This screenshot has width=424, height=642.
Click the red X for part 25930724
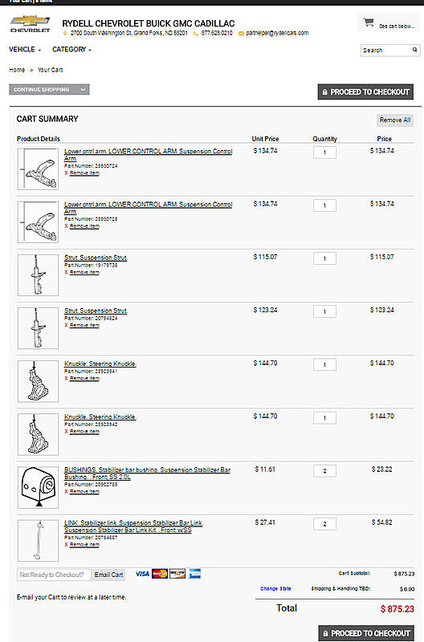click(66, 173)
